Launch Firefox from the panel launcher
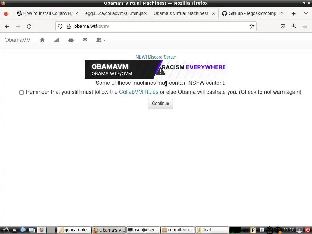 [x=41, y=230]
